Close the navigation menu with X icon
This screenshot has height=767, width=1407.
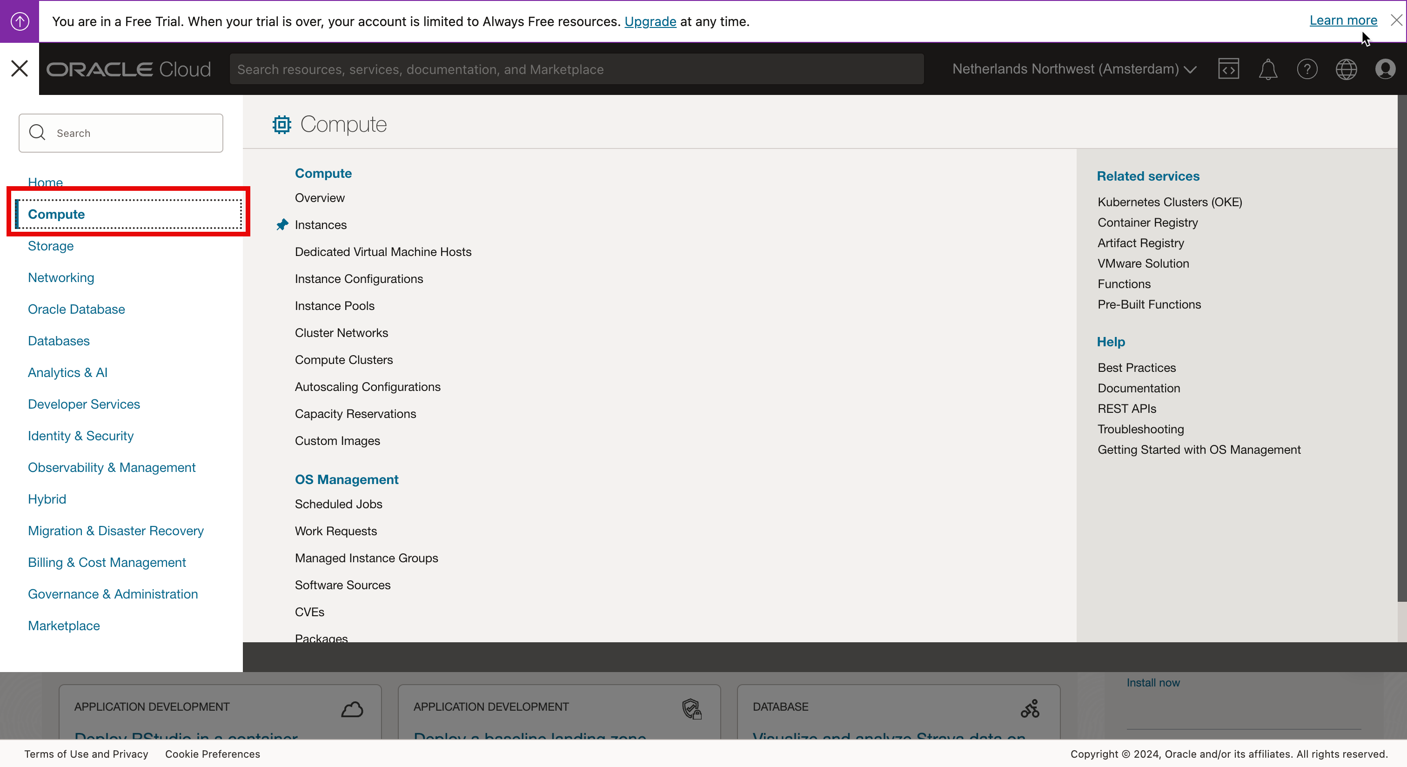[x=20, y=69]
